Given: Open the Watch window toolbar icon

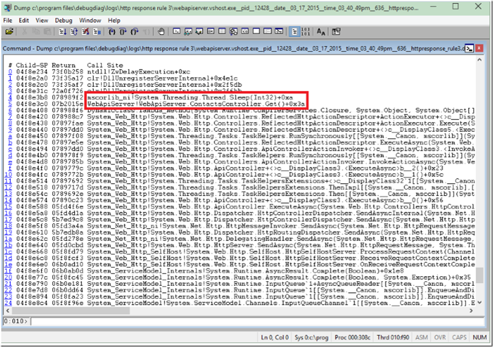Looking at the screenshot, I should pos(188,32).
